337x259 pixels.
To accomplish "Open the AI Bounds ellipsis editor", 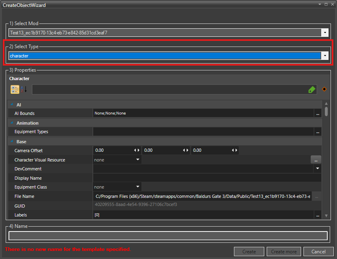I will coord(318,113).
